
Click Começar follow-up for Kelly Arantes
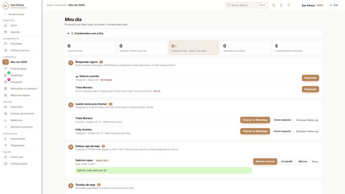(307, 131)
